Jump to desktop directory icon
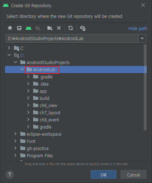Viewport: 152px width, 183px height. (19, 28)
